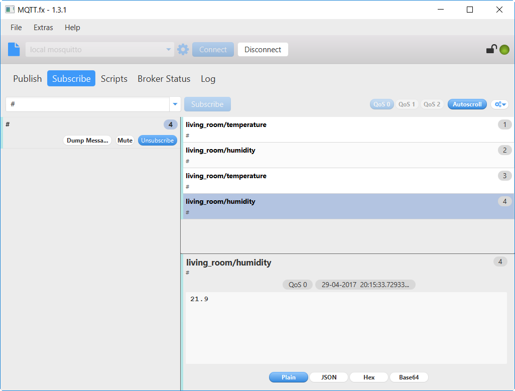Open connection settings gear icon
Viewport: 515px width, 391px height.
coord(183,50)
